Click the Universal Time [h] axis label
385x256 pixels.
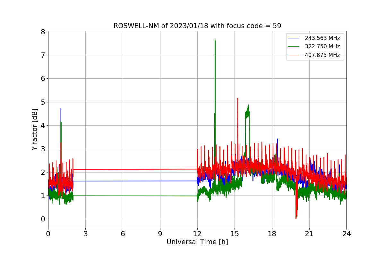coord(197,242)
